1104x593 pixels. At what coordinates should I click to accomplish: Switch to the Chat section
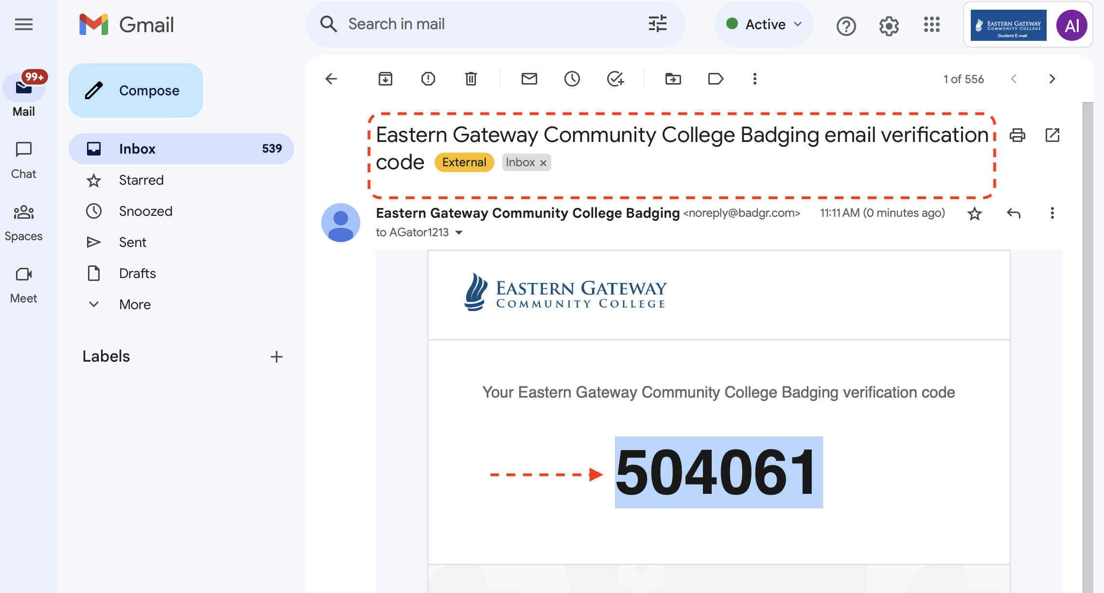click(x=23, y=159)
